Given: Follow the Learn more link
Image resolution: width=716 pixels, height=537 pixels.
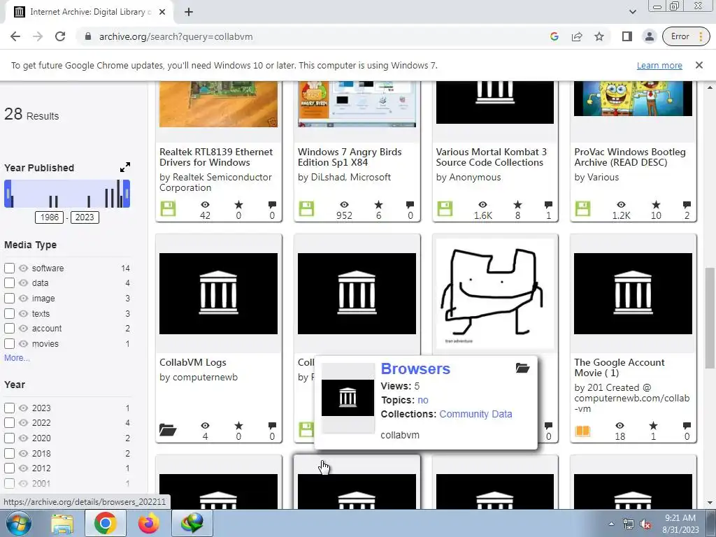Looking at the screenshot, I should (659, 65).
